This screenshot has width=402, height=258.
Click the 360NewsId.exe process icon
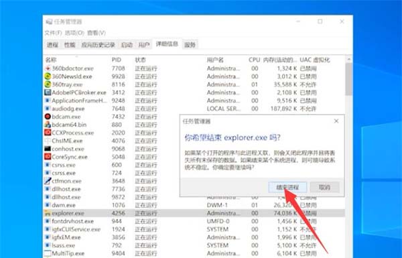pyautogui.click(x=48, y=76)
